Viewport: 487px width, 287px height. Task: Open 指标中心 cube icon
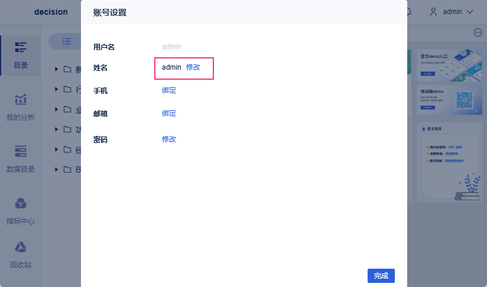pos(21,204)
